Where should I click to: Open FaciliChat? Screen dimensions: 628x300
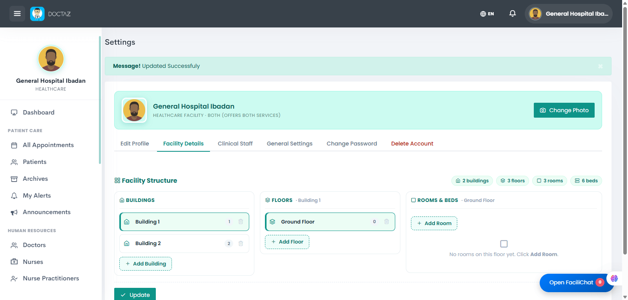point(577,283)
